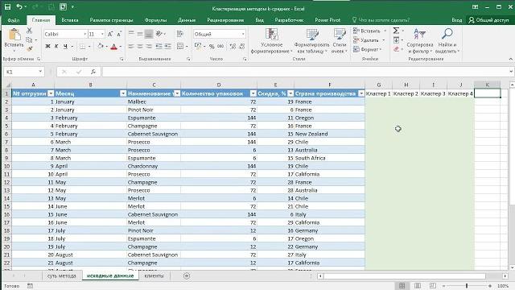Screen dimensions: 515x290
Task: Switch to the суть метода sheet tab
Action: click(x=62, y=275)
